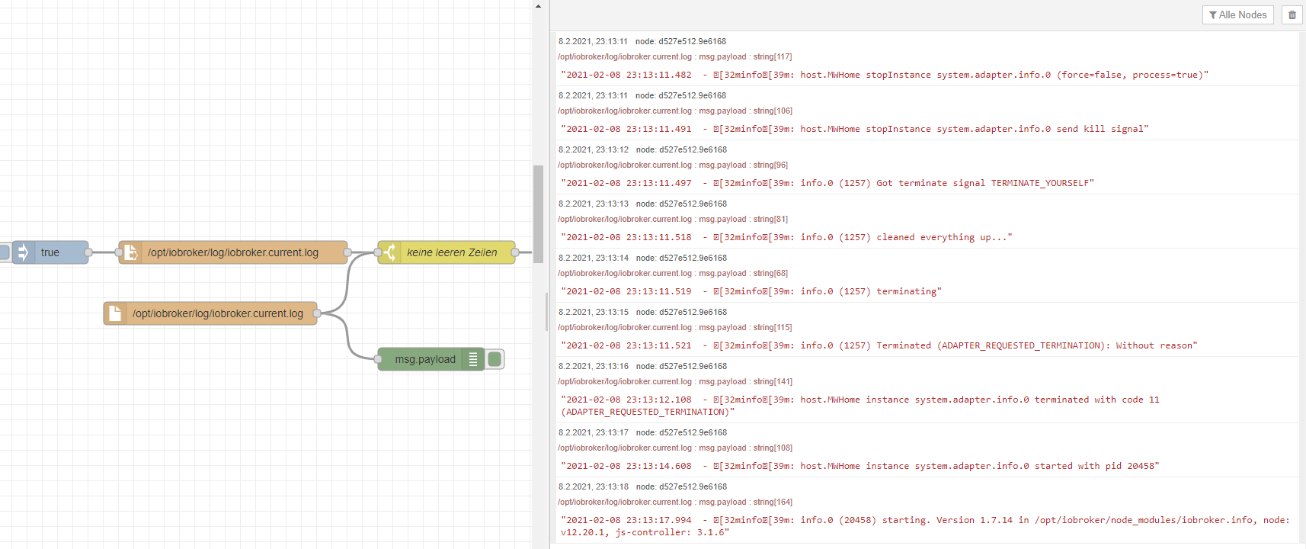Click the input port of the msg.payload node

[x=378, y=359]
